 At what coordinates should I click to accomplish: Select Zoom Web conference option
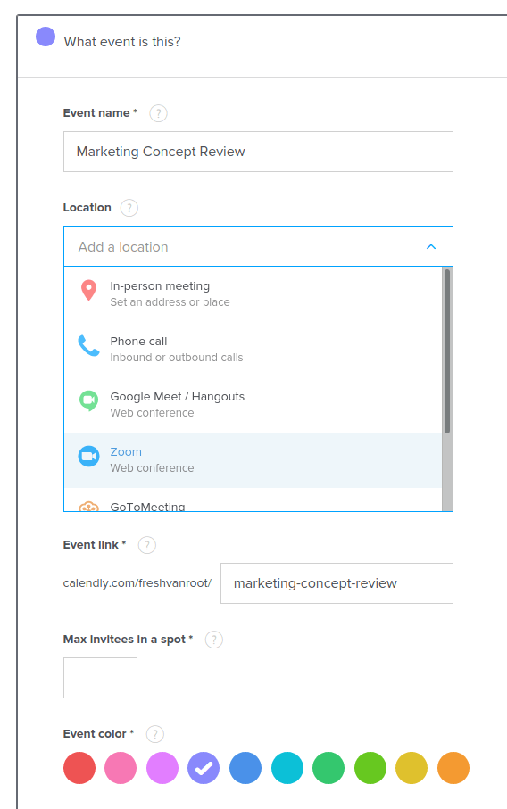(253, 460)
